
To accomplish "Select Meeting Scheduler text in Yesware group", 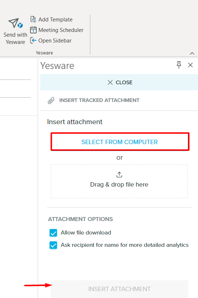I will 61,30.
